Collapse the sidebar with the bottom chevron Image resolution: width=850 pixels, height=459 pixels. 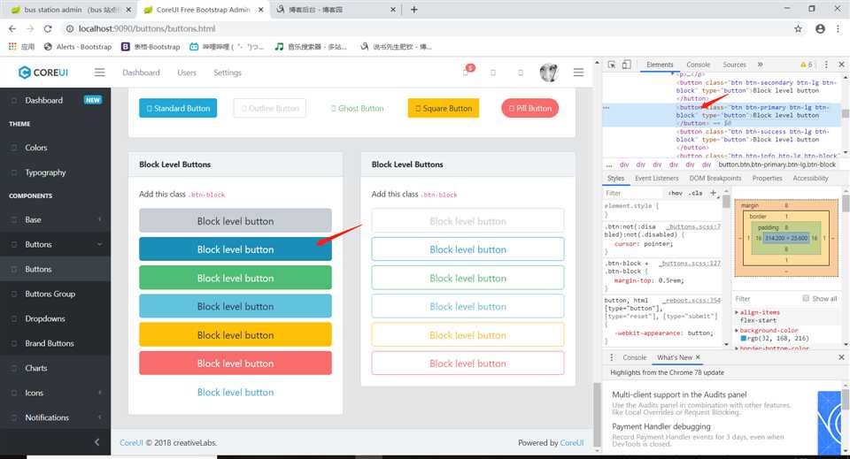pos(97,442)
